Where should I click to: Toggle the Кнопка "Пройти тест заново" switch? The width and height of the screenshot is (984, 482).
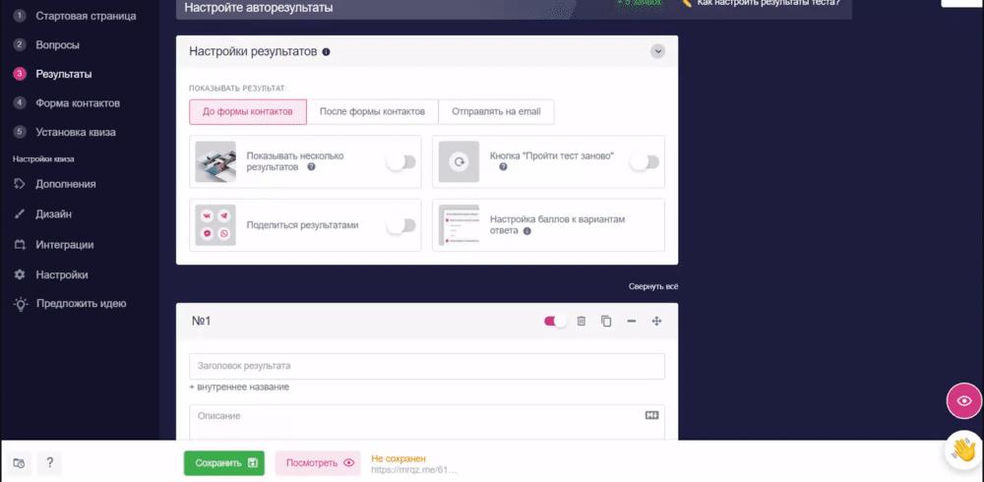click(644, 162)
